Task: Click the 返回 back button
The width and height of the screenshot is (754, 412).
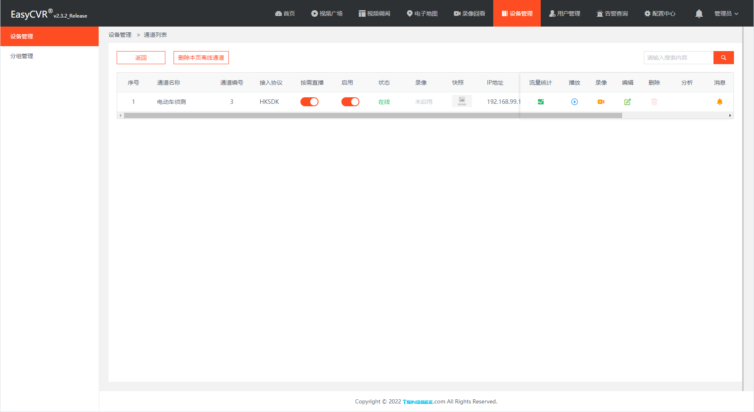Action: pyautogui.click(x=141, y=58)
